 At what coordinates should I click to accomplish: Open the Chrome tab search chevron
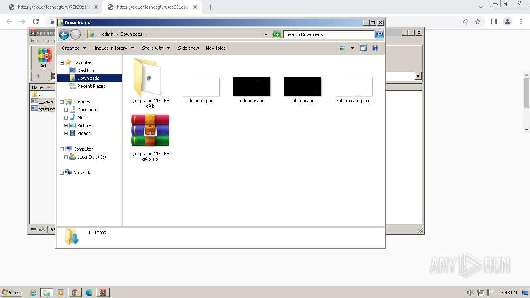click(480, 7)
